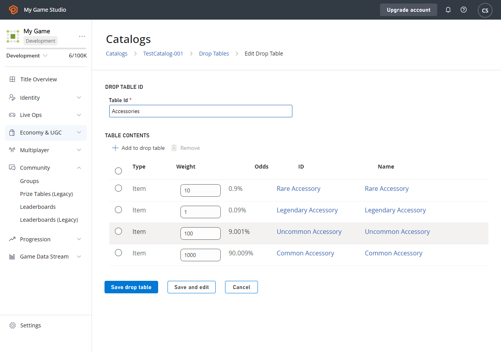Open Prize Tables (Legacy)
Viewport: 501px width, 352px height.
pos(47,194)
